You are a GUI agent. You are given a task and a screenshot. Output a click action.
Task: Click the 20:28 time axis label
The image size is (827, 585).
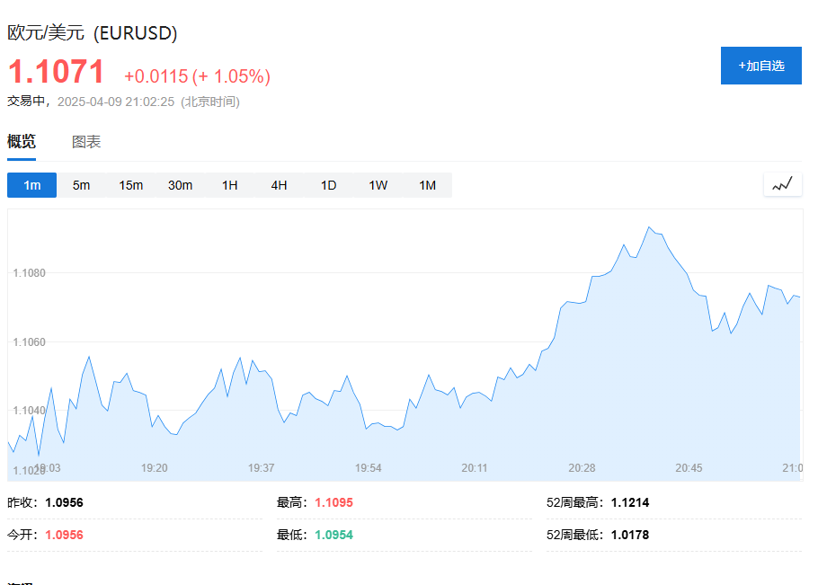pyautogui.click(x=582, y=467)
